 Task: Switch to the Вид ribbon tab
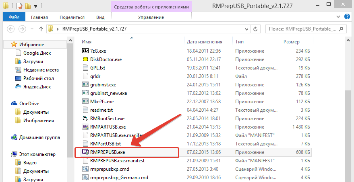tap(100, 17)
